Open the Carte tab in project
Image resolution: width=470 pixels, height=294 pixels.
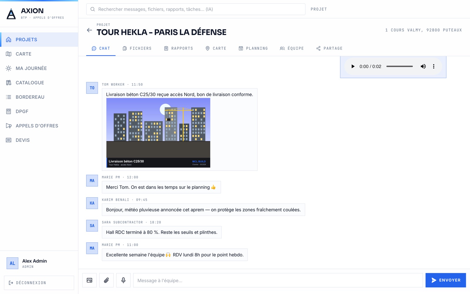click(x=216, y=48)
